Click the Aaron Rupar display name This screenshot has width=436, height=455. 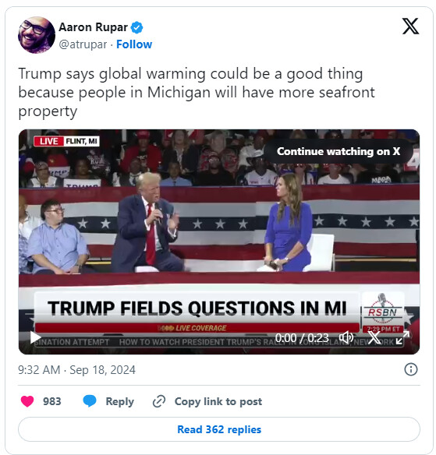[93, 27]
